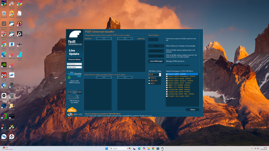Toggle the SU12 Navdata API Enabled checkbox
Viewport: 269px width, 151px height.
166,65
